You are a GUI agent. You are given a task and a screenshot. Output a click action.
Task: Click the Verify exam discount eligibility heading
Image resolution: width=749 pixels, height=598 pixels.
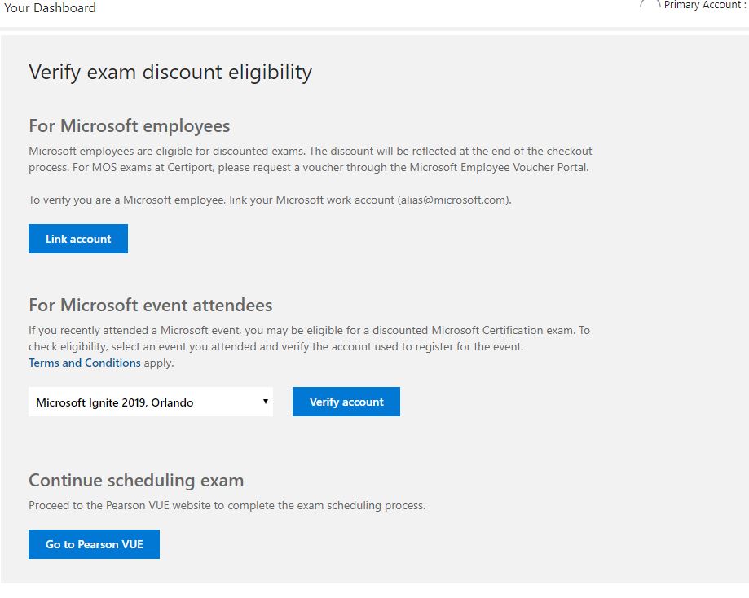coord(170,73)
